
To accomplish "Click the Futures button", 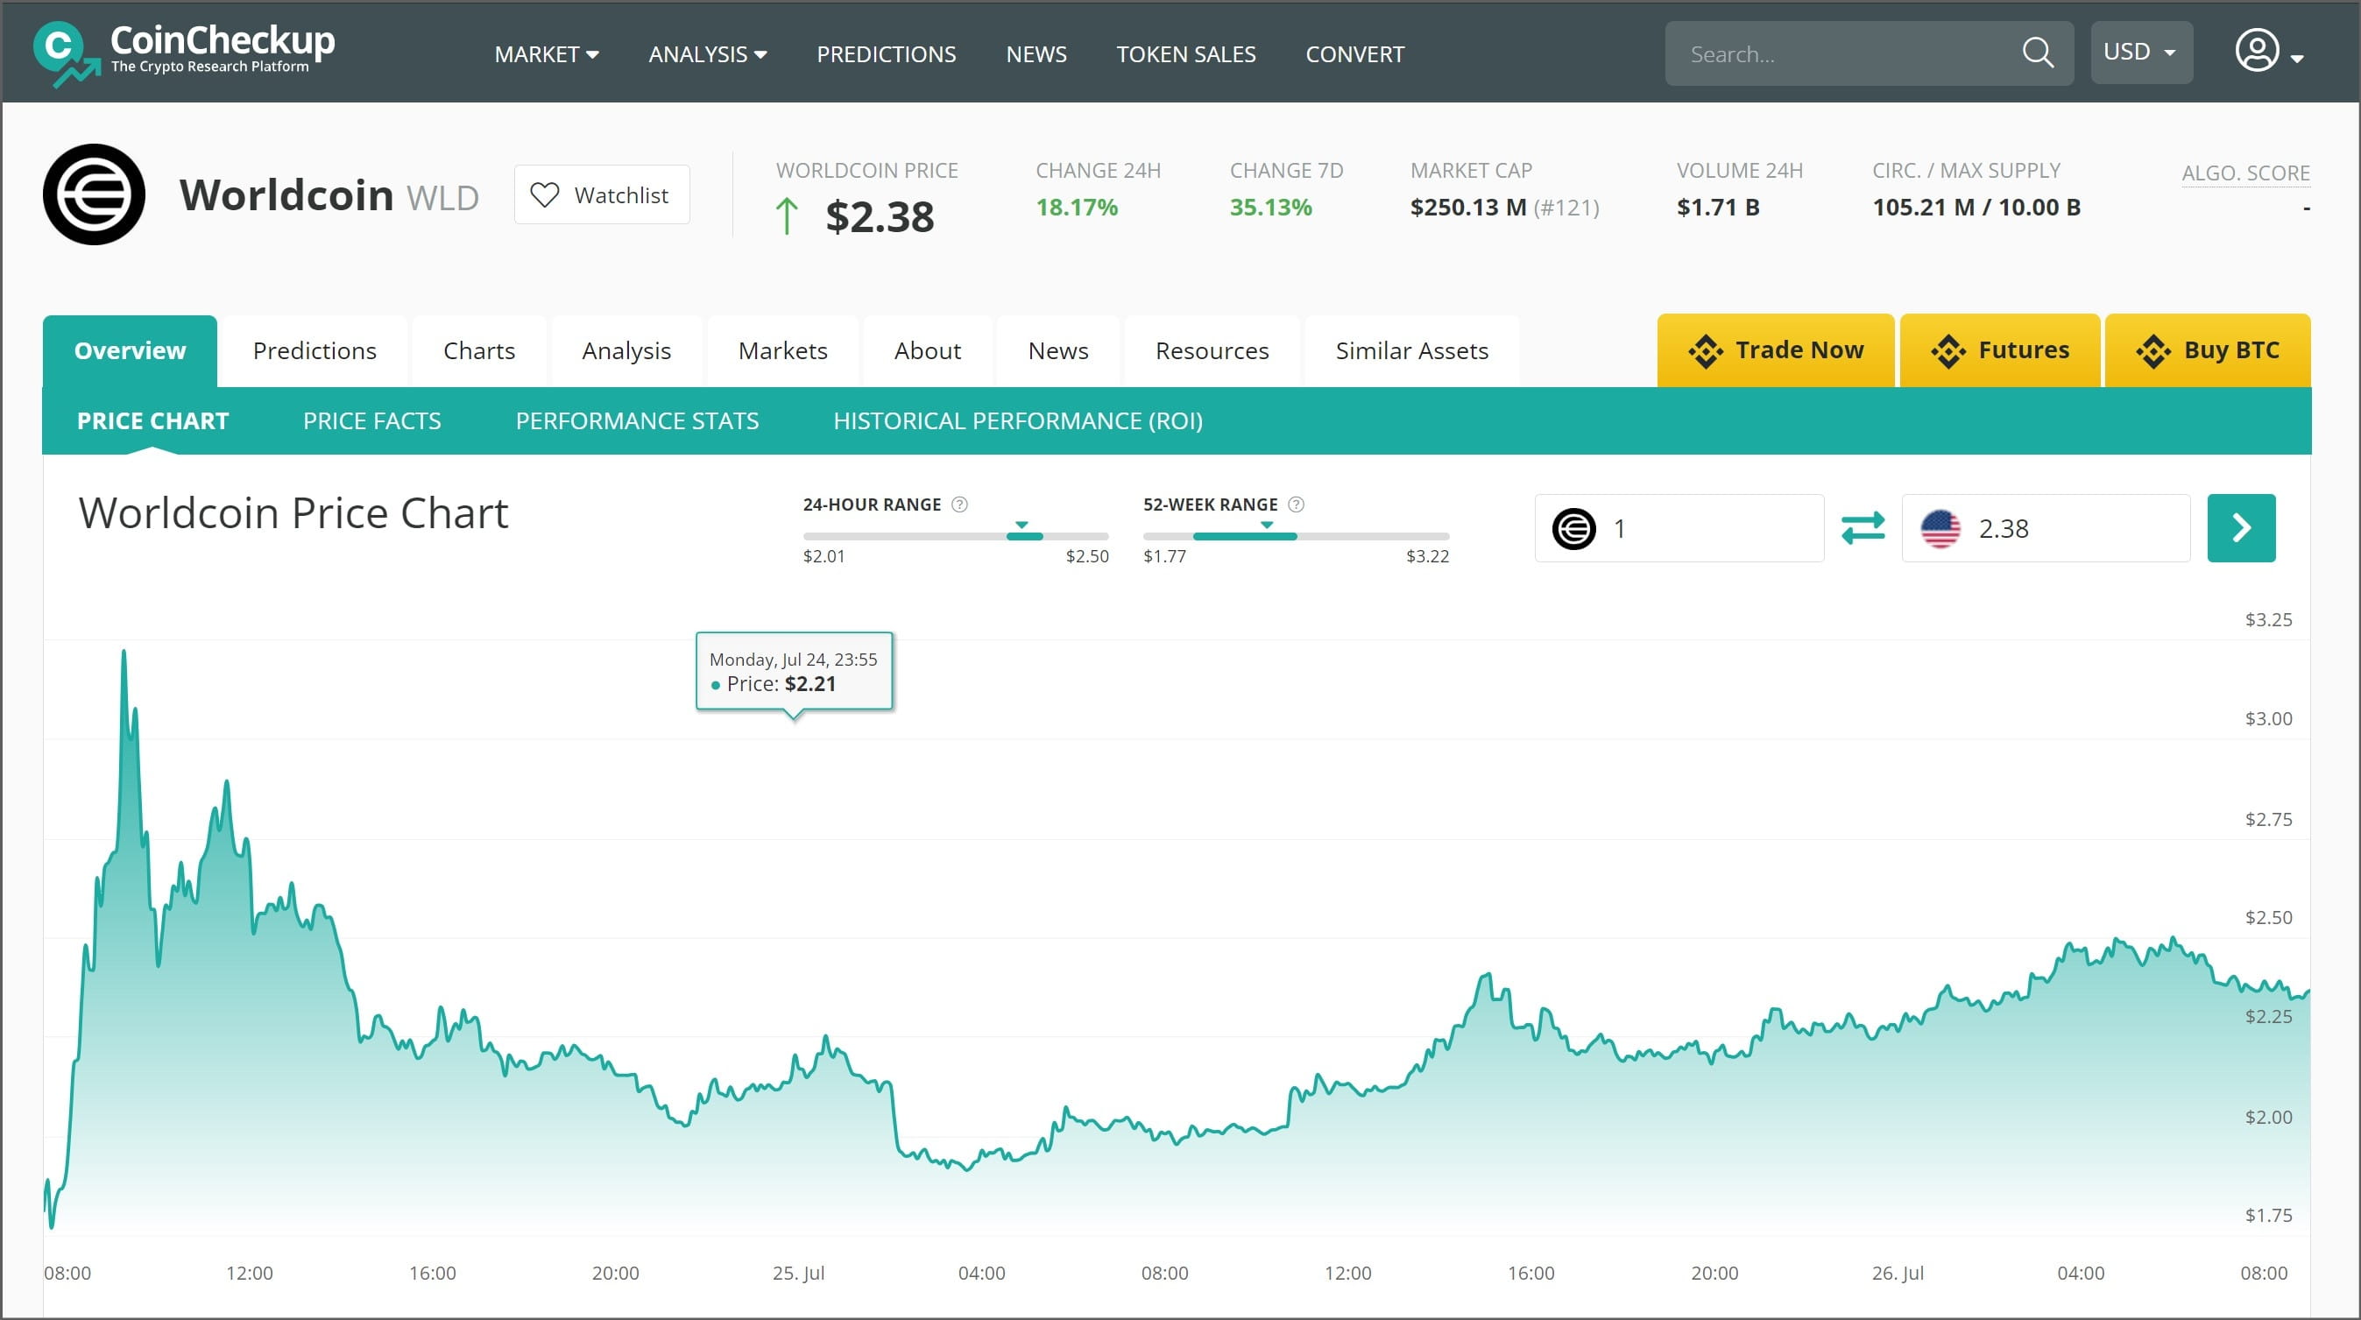I will click(x=2000, y=350).
